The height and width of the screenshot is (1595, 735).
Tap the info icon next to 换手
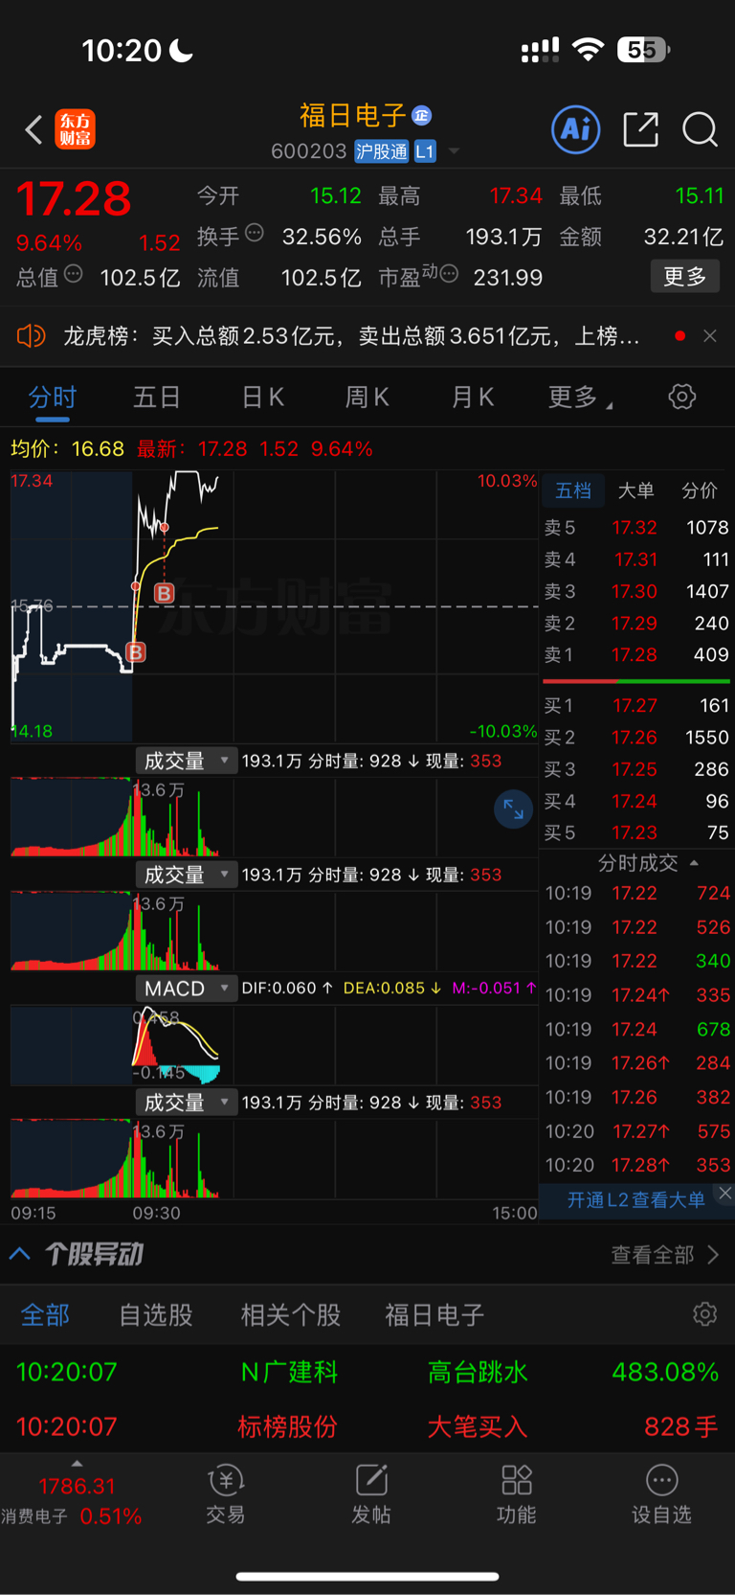pyautogui.click(x=255, y=233)
